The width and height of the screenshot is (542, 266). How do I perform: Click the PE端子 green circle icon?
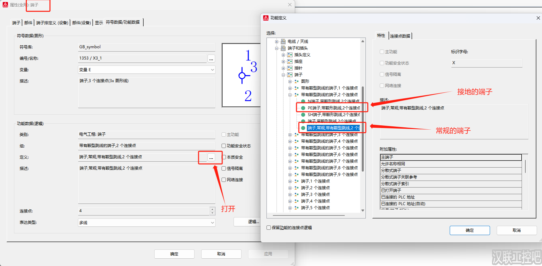pos(303,108)
